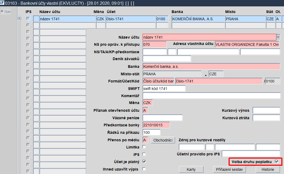Click the A cell in Ot. column
The image size is (284, 174).
coord(278,19)
